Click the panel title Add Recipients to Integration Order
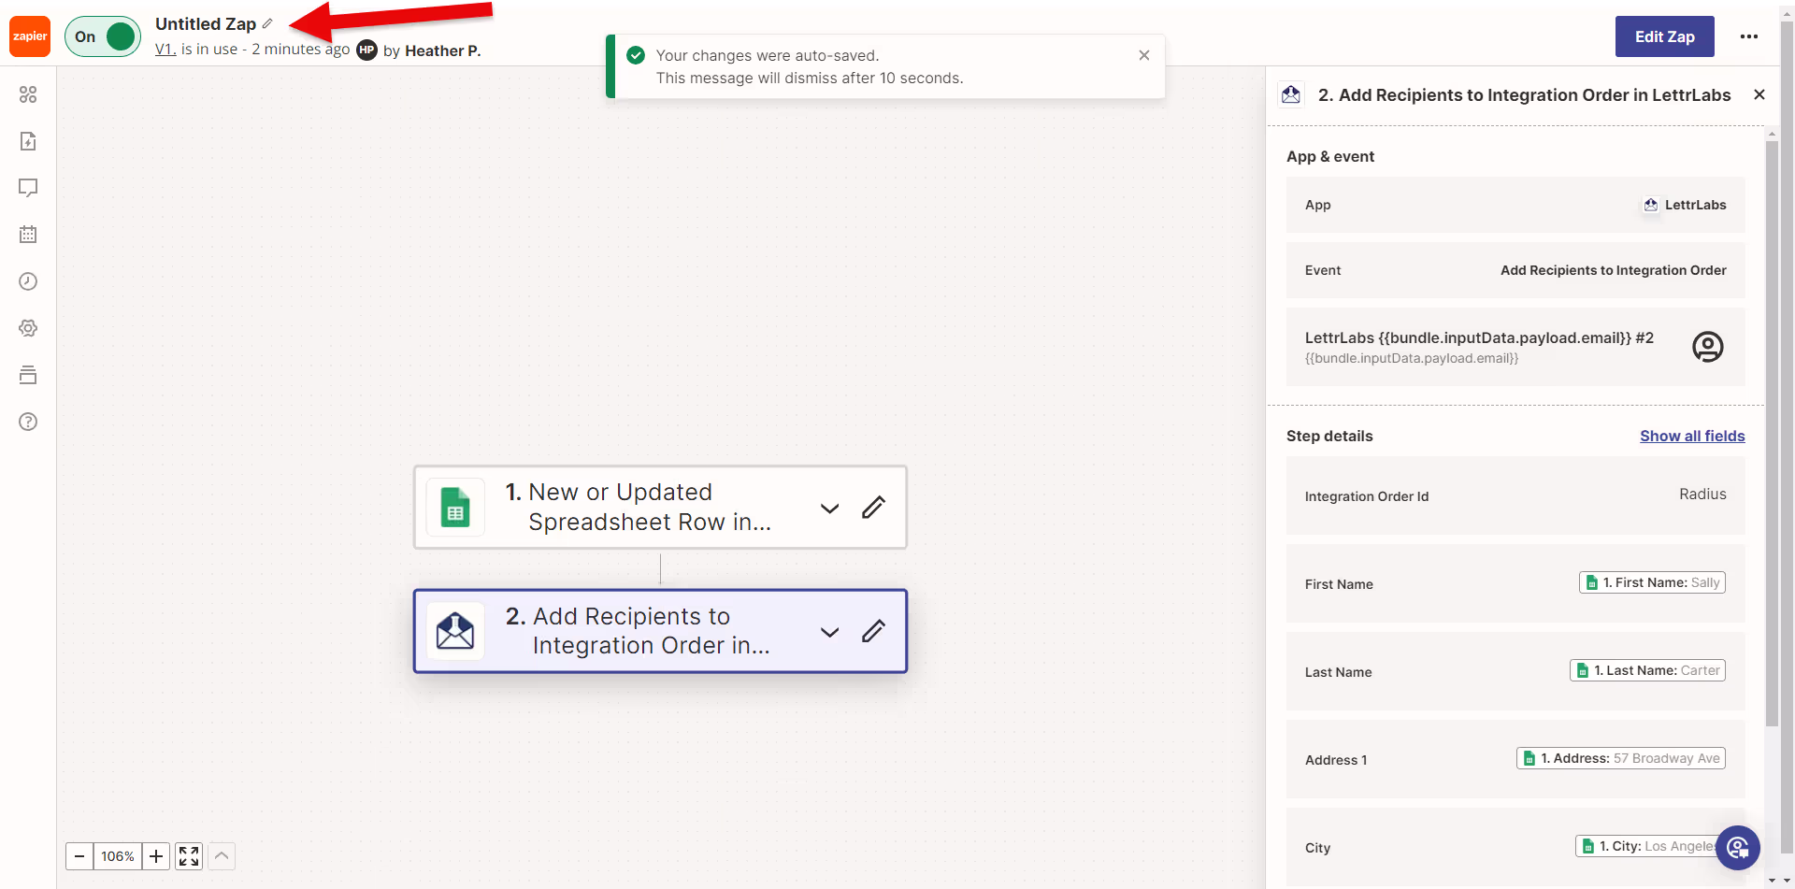This screenshot has width=1795, height=889. click(x=1524, y=94)
